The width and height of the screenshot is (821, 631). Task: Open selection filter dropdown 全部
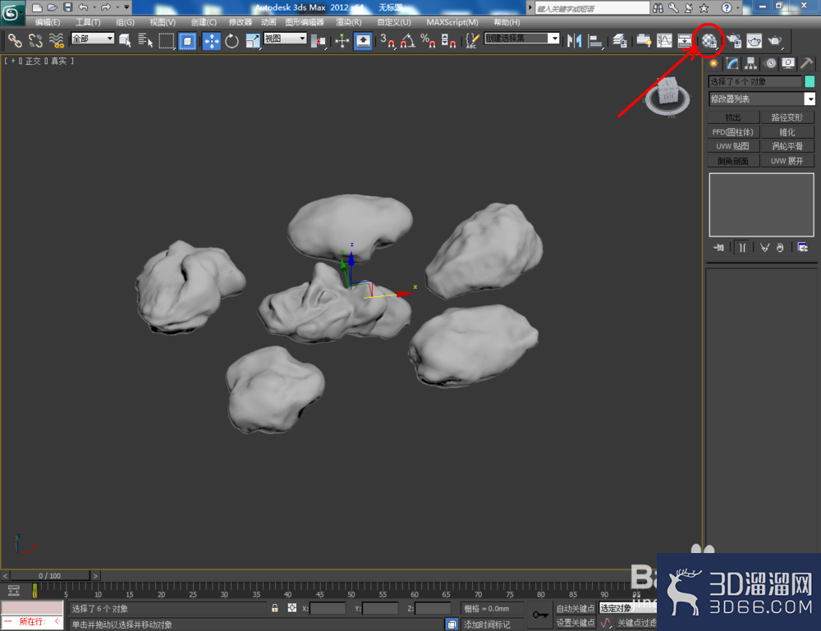(93, 39)
